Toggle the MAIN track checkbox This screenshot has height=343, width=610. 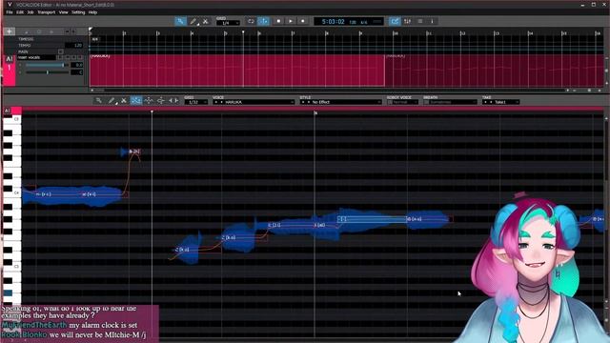coord(61,51)
